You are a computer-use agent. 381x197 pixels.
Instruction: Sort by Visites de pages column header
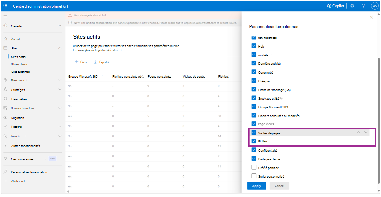[x=194, y=77]
